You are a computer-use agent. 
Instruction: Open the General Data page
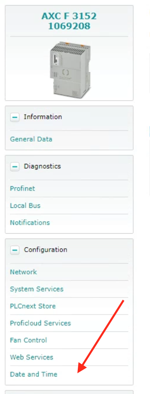pyautogui.click(x=31, y=139)
